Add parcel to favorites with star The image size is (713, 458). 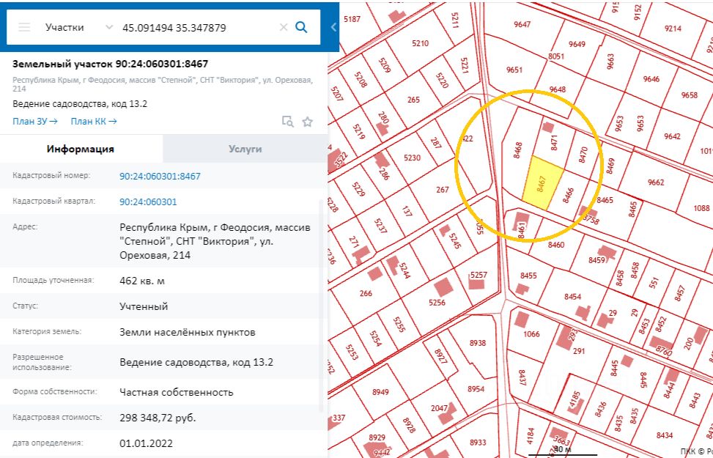[x=308, y=122]
